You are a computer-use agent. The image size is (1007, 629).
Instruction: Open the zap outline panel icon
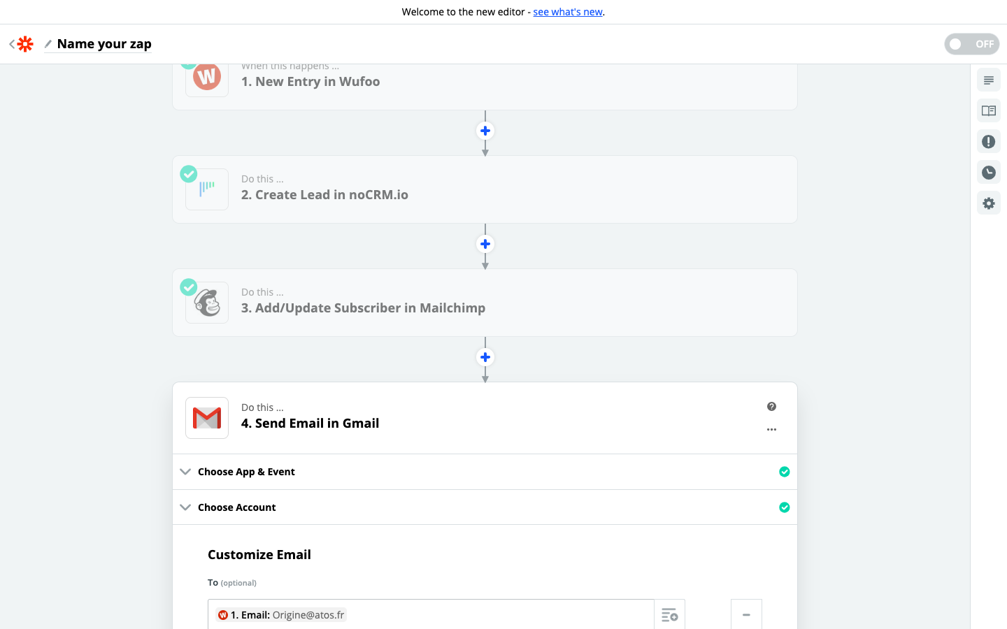click(988, 80)
